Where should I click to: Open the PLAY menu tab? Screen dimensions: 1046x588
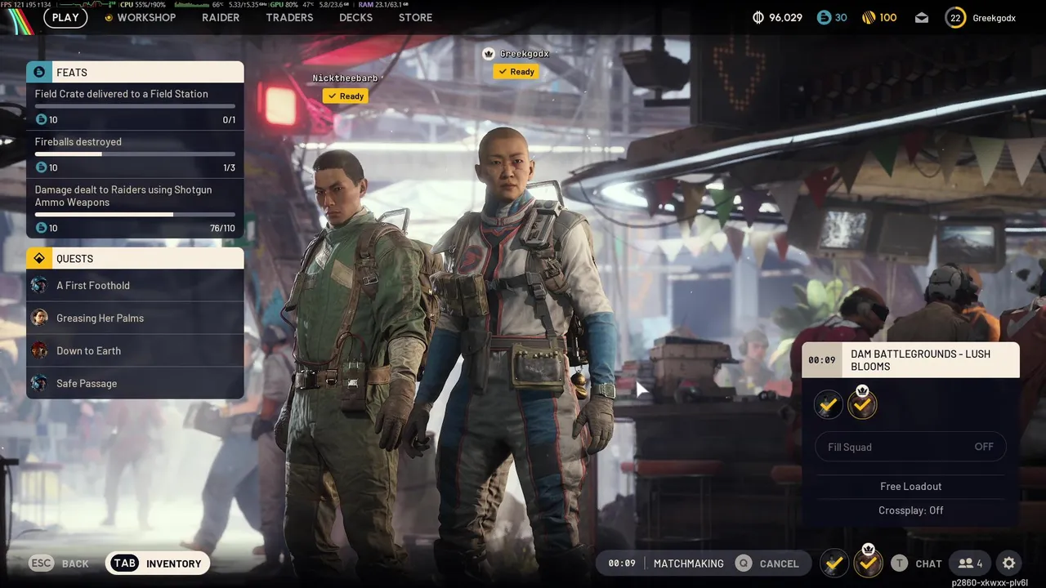pyautogui.click(x=65, y=17)
